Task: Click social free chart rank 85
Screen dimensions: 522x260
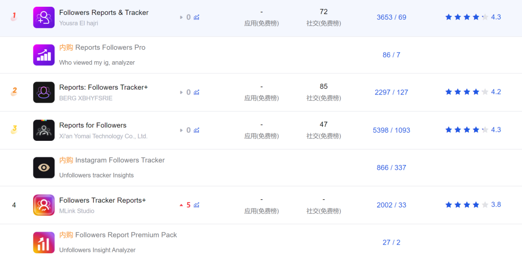Action: click(323, 87)
